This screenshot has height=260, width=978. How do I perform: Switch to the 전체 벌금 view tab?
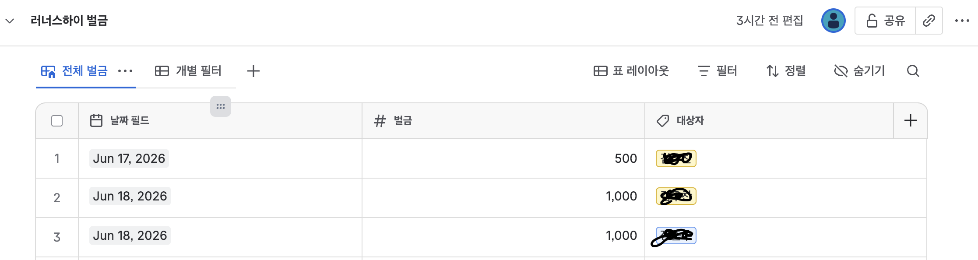[x=74, y=71]
